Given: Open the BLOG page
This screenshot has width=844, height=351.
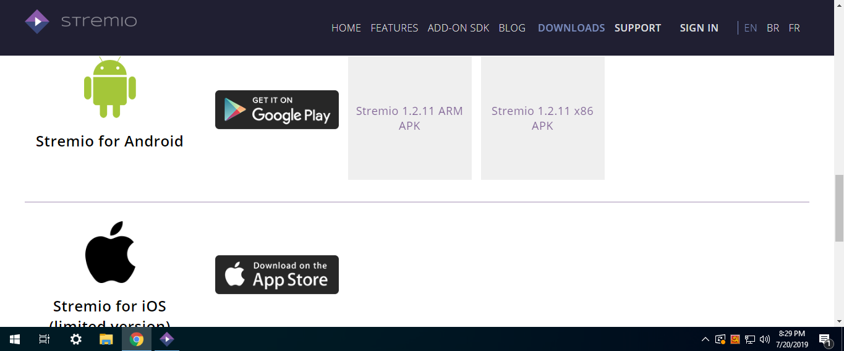Looking at the screenshot, I should click(512, 28).
